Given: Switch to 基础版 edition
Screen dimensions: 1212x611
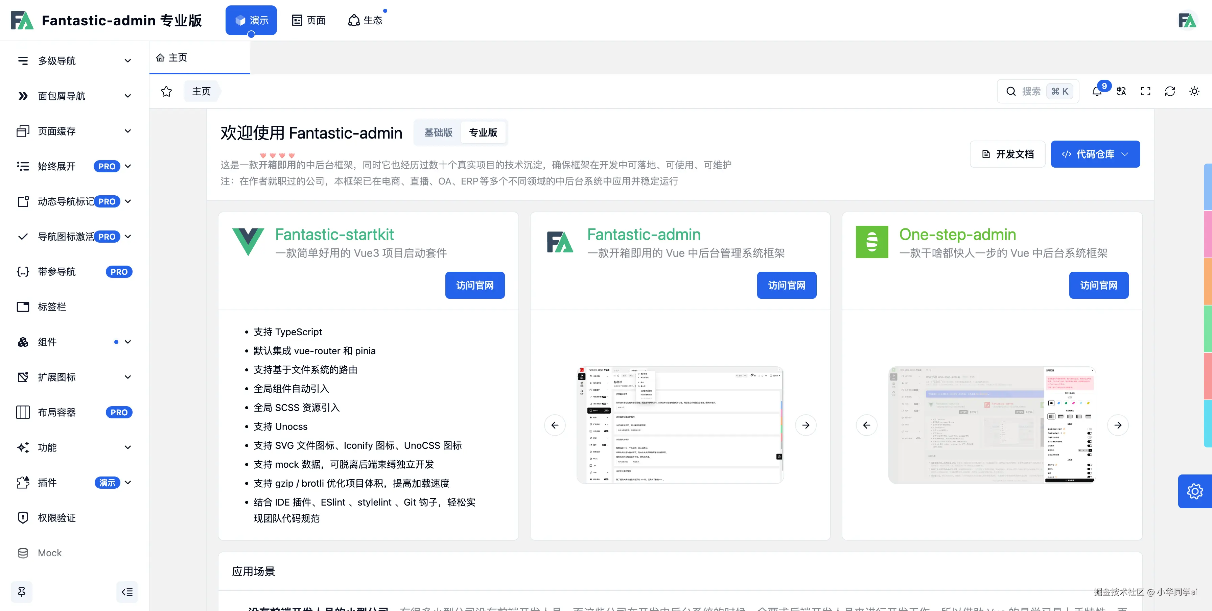Looking at the screenshot, I should pyautogui.click(x=438, y=132).
